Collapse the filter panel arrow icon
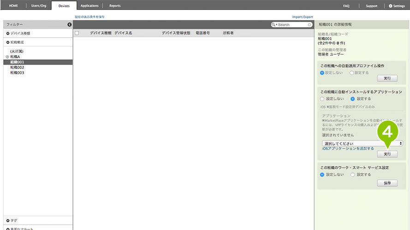This screenshot has height=230, width=410. pos(69,24)
